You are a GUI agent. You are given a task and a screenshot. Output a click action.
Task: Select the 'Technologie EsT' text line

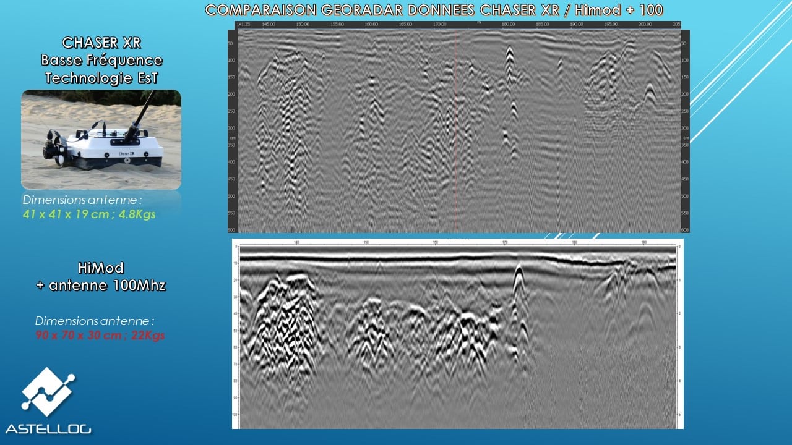point(101,77)
